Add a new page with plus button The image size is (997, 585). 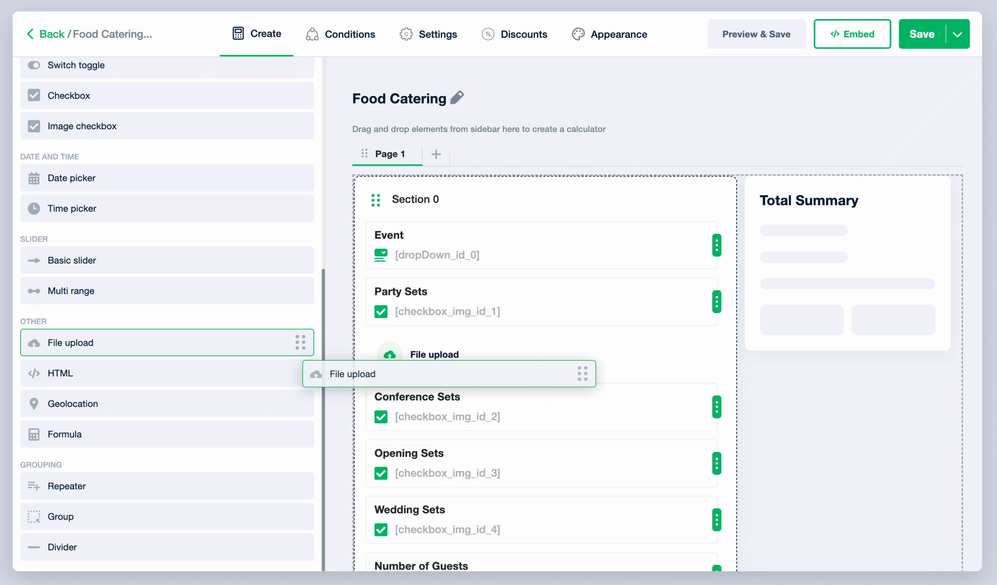coord(436,154)
